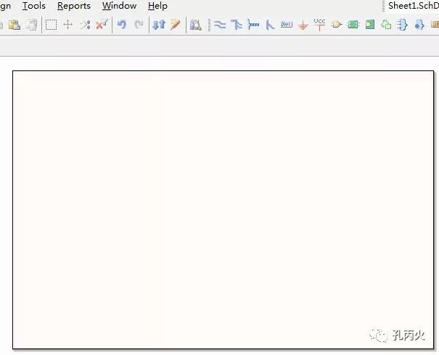Screen dimensions: 439x355
Task: Click the Paste clipboard icon
Action: coord(14,25)
